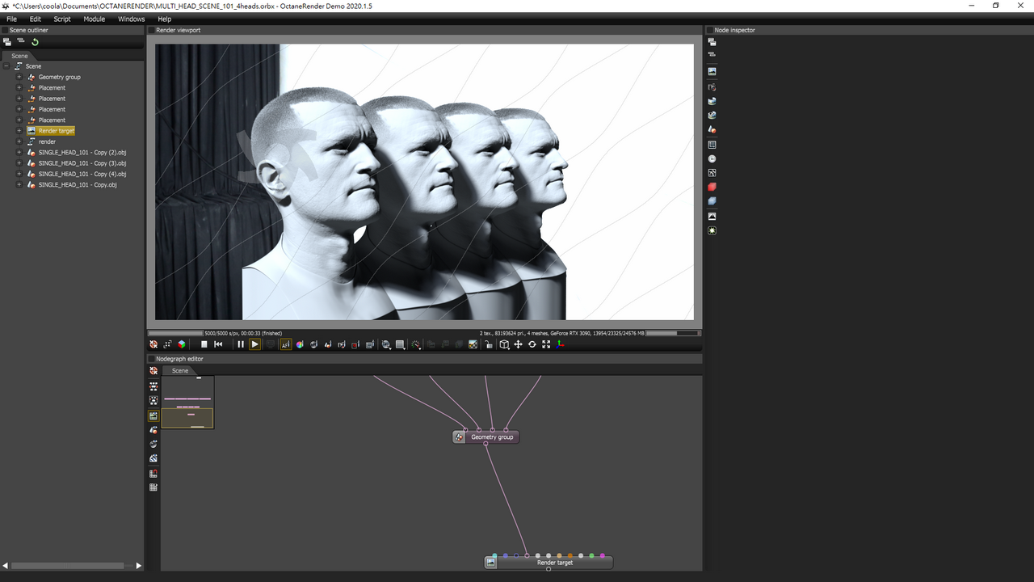Select the Scene tab in Nodegraph editor

click(x=180, y=370)
